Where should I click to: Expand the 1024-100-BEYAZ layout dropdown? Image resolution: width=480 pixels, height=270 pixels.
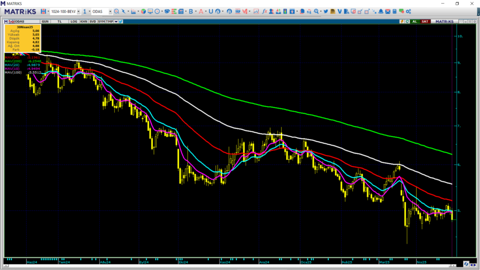[78, 11]
